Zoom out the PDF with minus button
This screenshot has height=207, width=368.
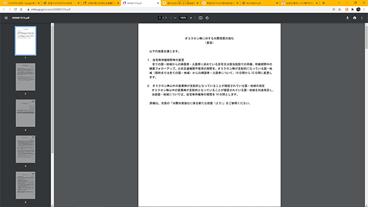(175, 18)
